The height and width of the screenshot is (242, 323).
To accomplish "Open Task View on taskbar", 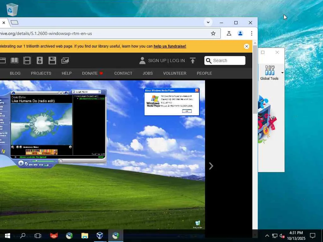I will 38,236.
